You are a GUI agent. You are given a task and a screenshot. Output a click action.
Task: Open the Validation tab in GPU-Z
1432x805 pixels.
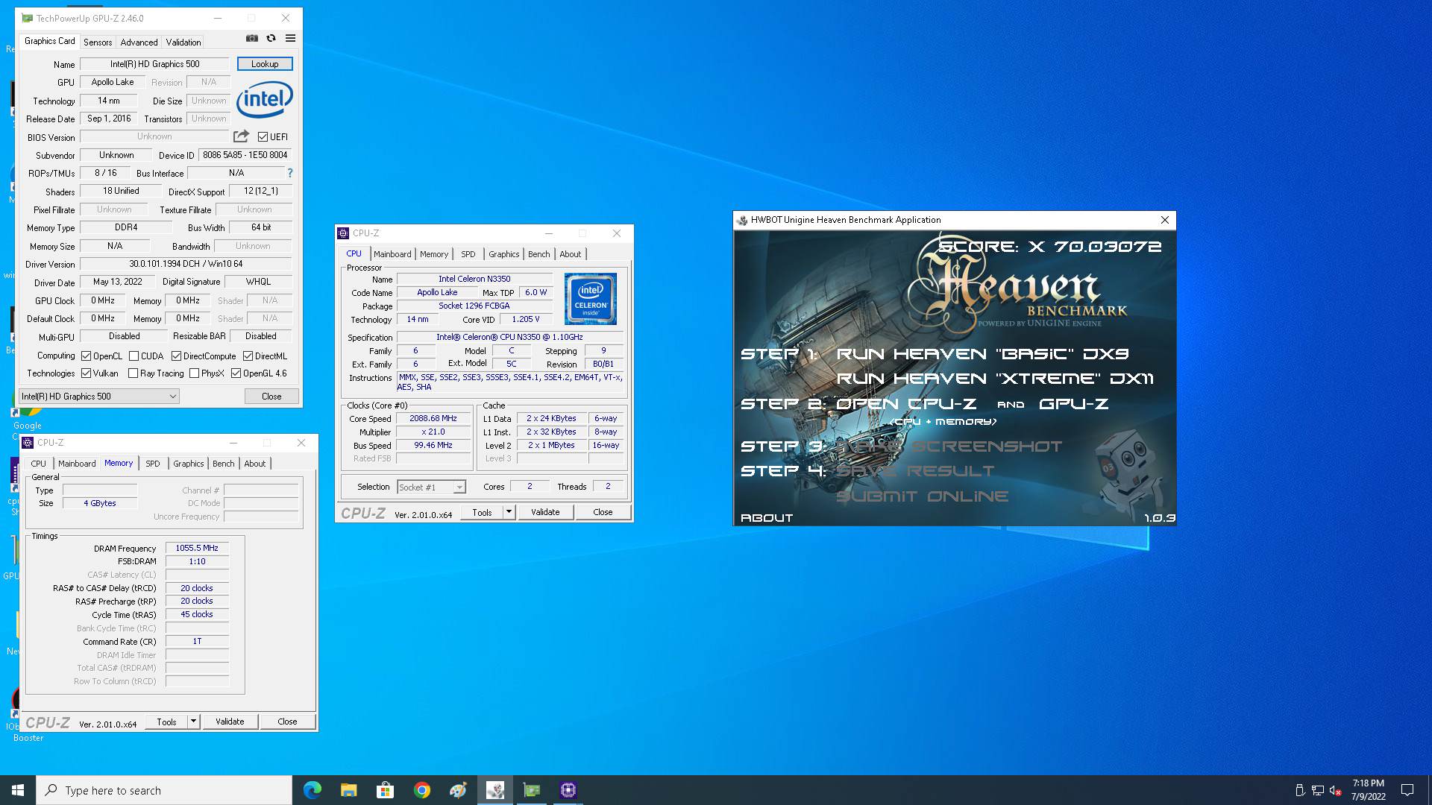pyautogui.click(x=183, y=42)
